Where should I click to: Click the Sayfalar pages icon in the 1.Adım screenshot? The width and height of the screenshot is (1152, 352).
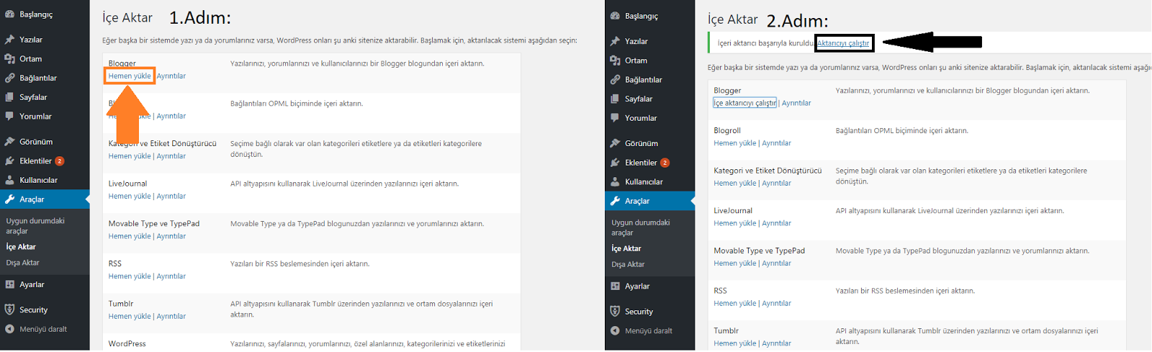pos(9,97)
